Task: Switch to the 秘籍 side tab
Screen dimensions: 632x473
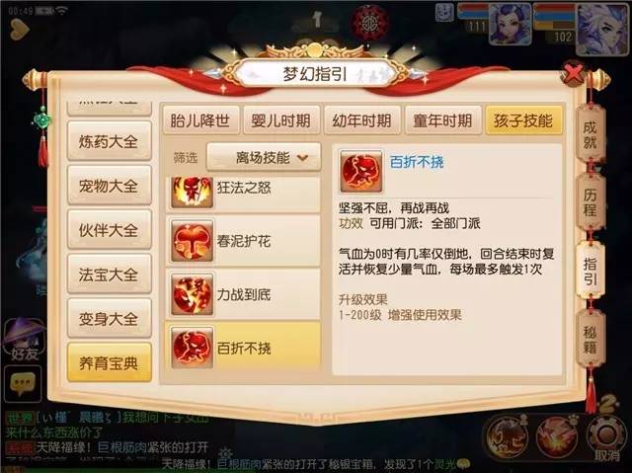Action: (x=591, y=339)
